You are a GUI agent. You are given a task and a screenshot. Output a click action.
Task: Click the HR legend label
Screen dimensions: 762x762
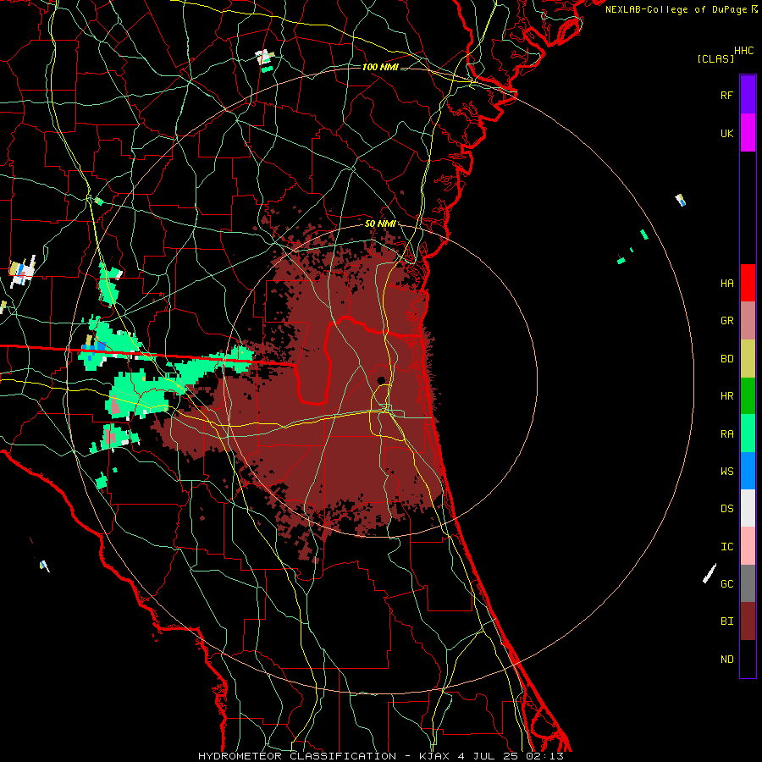pos(726,396)
